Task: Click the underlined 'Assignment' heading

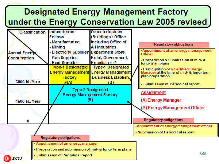Action: (153, 93)
